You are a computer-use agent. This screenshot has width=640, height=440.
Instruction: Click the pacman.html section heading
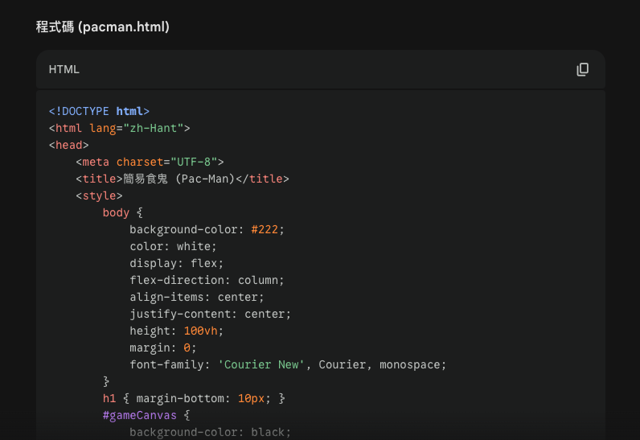pyautogui.click(x=103, y=27)
